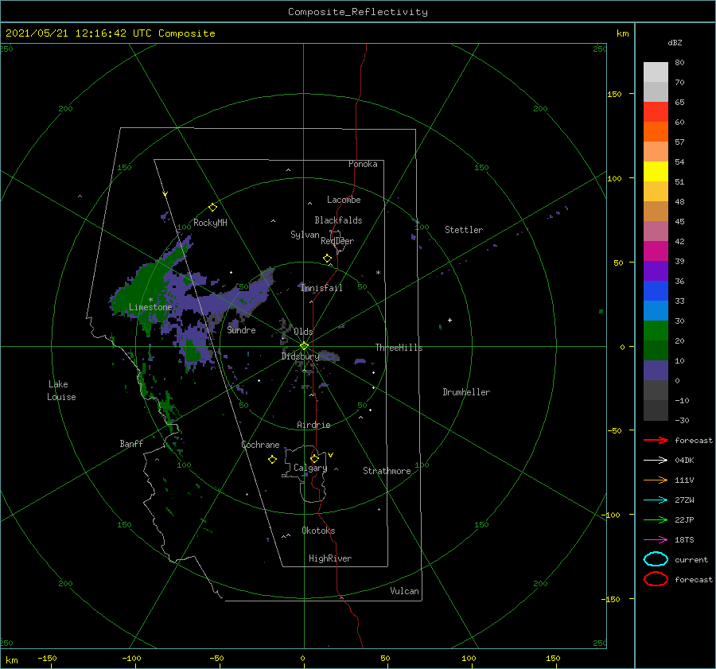Pick the light blue 30-33 dBZ swatch
Image resolution: width=716 pixels, height=669 pixels.
pyautogui.click(x=656, y=310)
